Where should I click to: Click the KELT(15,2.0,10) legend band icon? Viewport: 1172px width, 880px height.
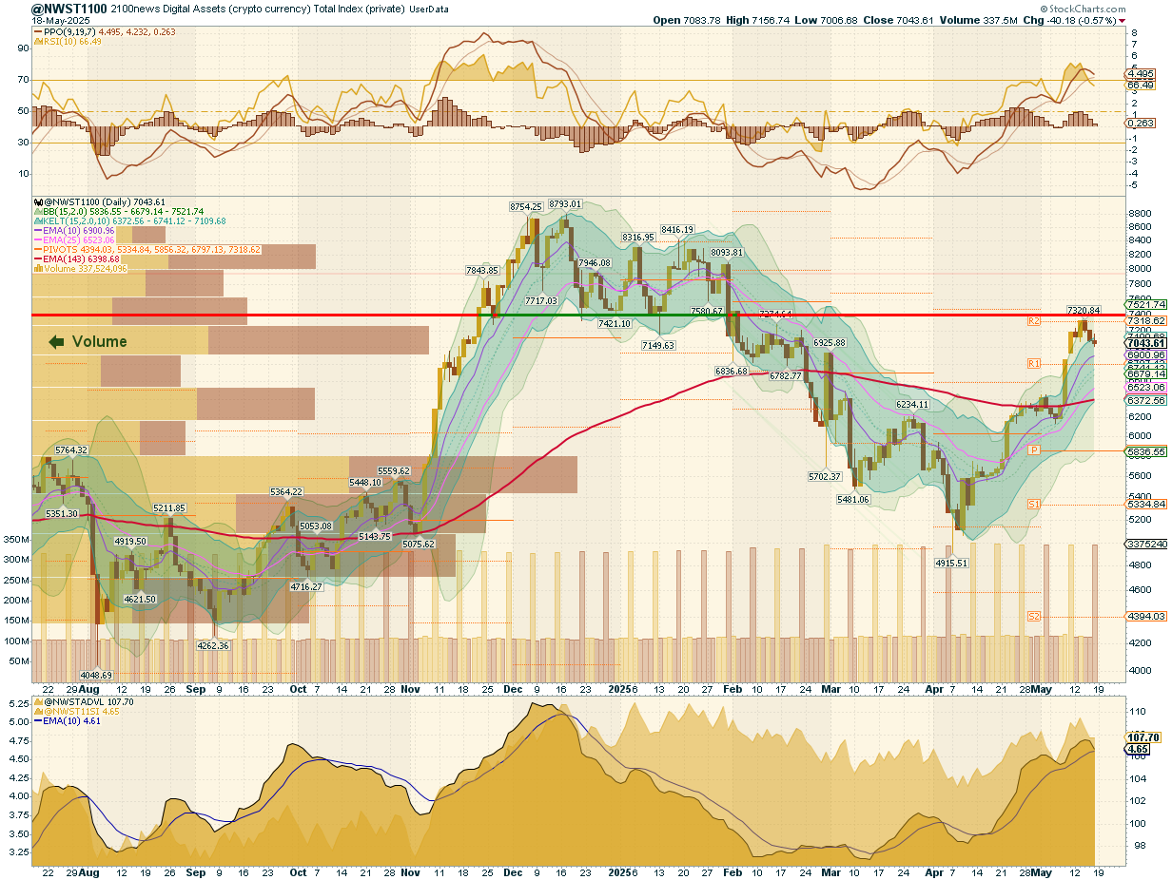tap(36, 220)
